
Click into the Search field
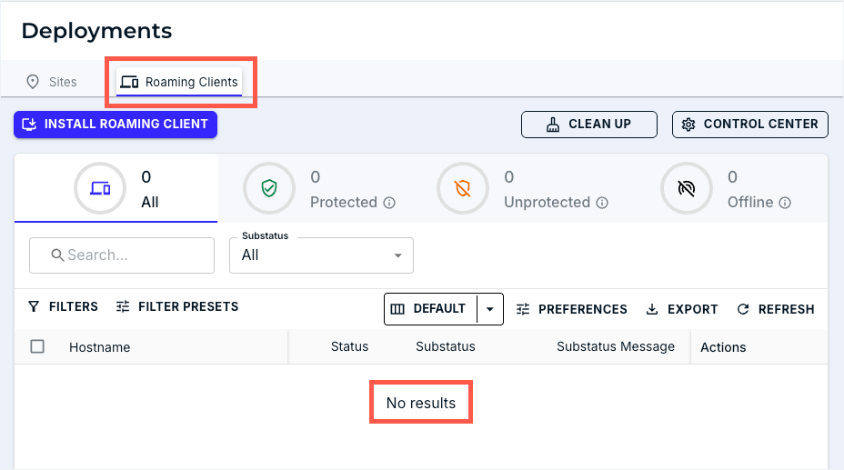point(122,255)
